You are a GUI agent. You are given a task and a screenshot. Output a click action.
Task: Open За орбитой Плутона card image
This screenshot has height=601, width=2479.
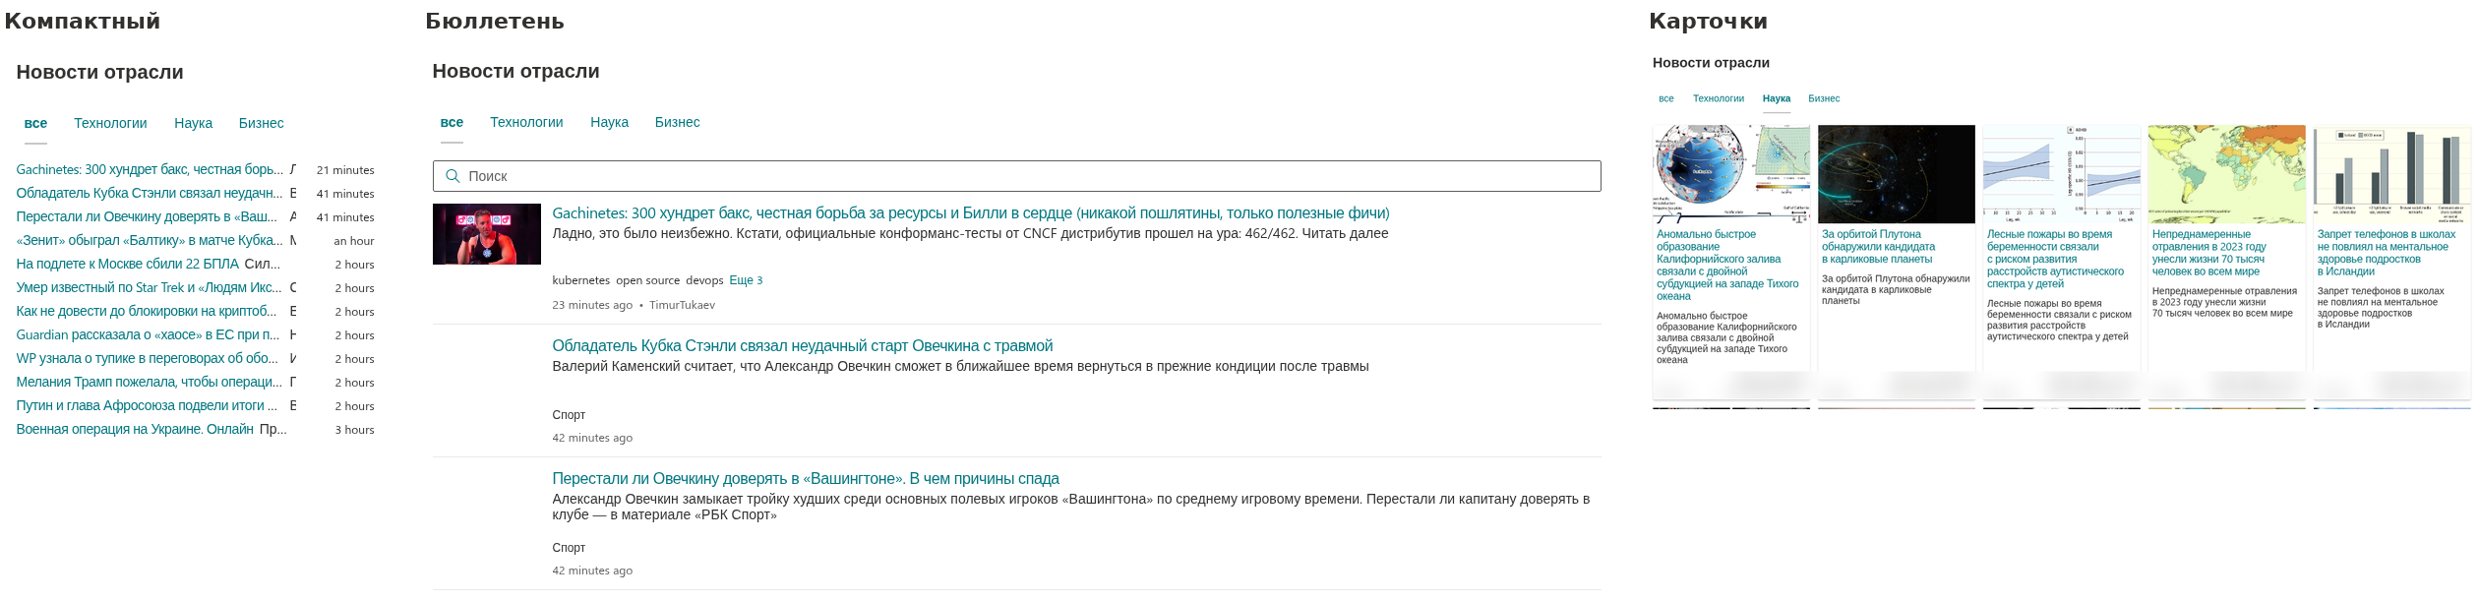[x=1896, y=174]
